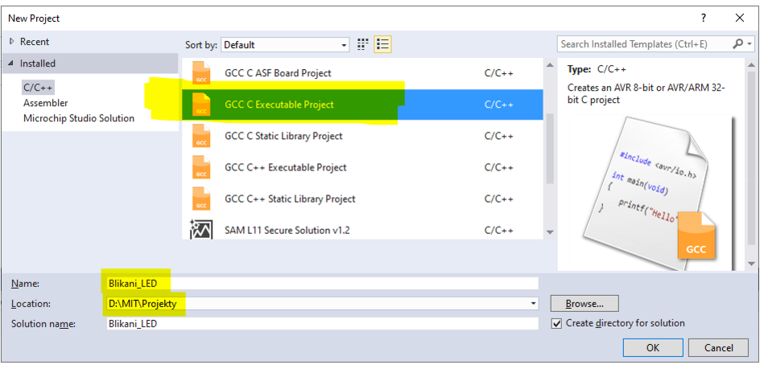Toggle Create directory for solution checkbox
The width and height of the screenshot is (764, 365).
pyautogui.click(x=556, y=324)
